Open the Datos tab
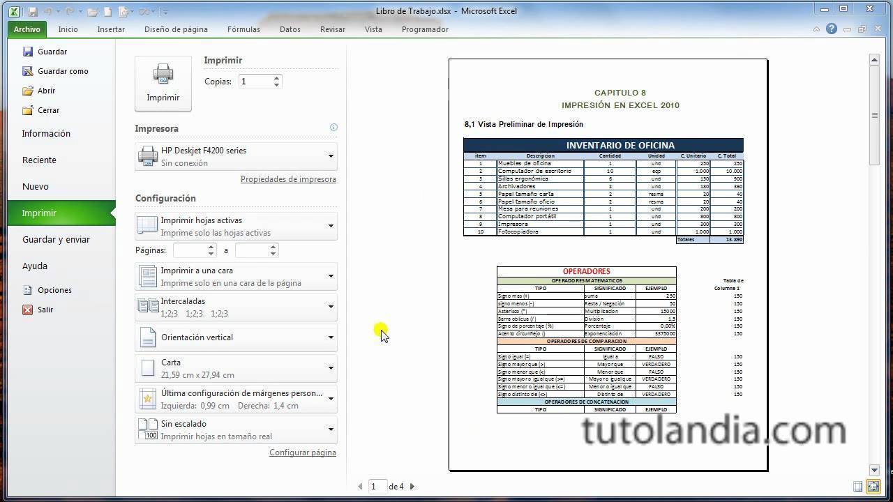 [x=290, y=29]
